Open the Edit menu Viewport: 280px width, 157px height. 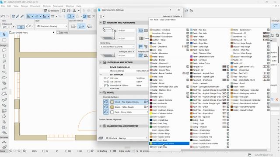click(9, 6)
